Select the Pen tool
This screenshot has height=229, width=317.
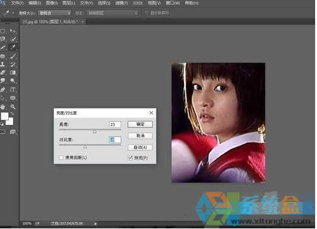3,90
